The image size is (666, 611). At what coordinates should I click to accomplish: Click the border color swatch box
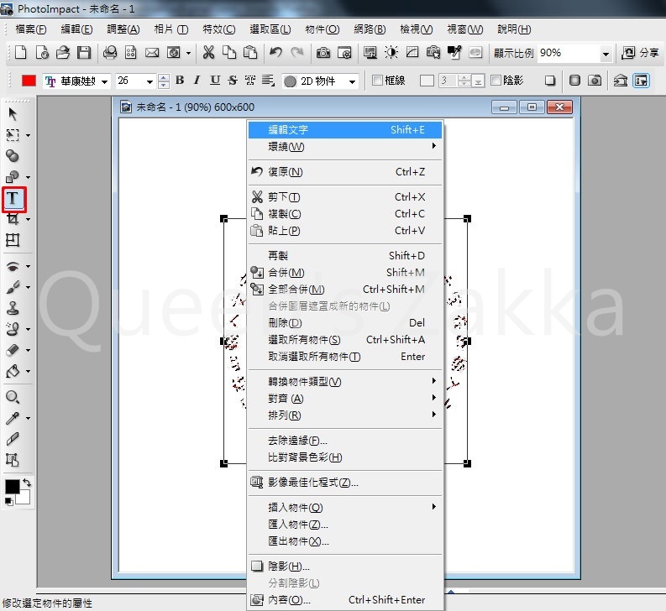click(x=427, y=81)
